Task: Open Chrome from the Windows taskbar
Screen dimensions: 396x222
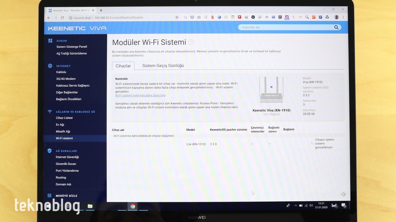Action: tap(133, 207)
